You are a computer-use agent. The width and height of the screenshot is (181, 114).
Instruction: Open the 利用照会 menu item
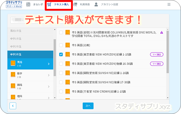(85, 5)
